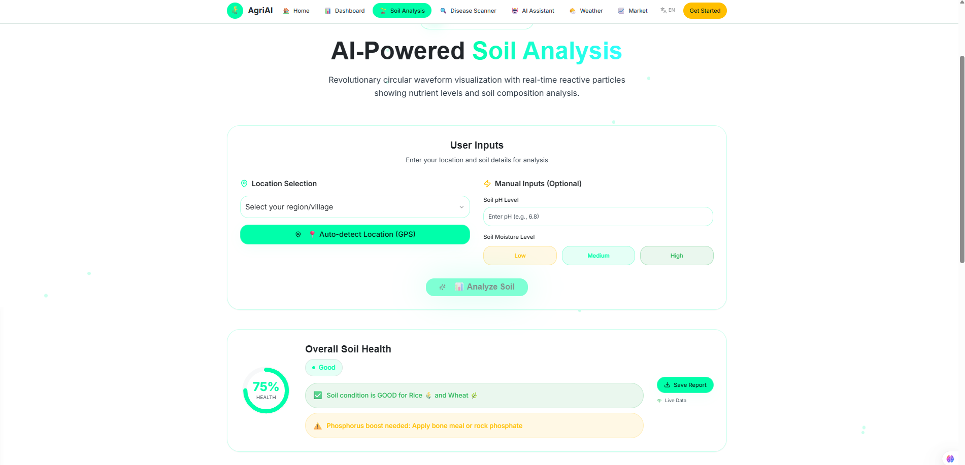The height and width of the screenshot is (465, 965).
Task: Click the chevron arrow of region dropdown
Action: [461, 207]
